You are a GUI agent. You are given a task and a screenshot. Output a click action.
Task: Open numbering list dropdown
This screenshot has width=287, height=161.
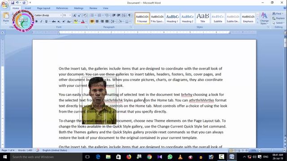click(x=103, y=15)
